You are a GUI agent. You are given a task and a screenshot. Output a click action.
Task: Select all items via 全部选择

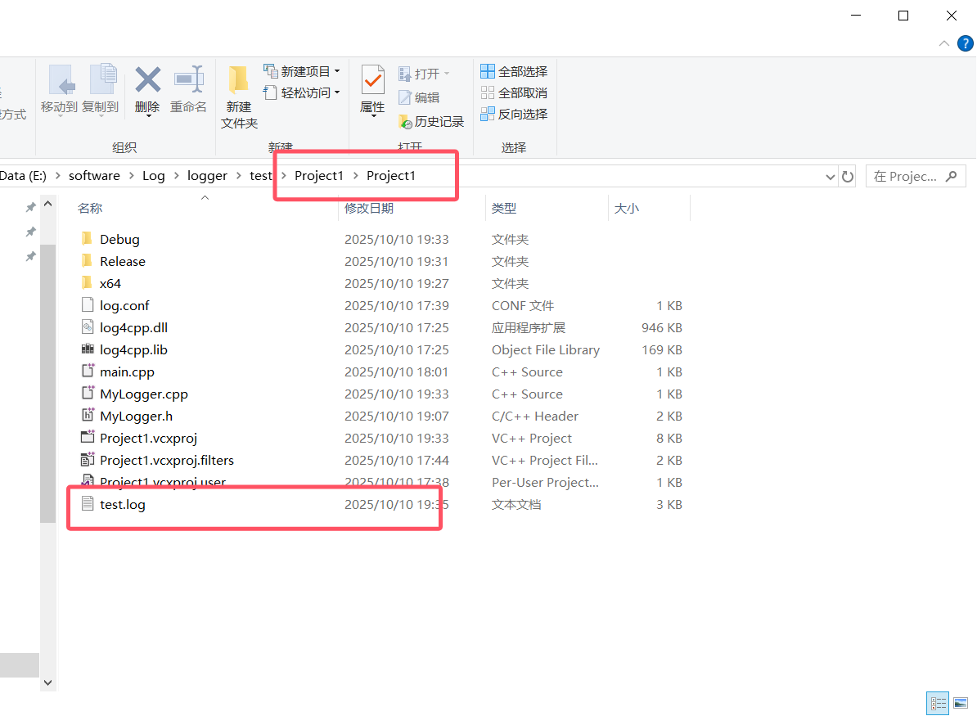coord(513,71)
